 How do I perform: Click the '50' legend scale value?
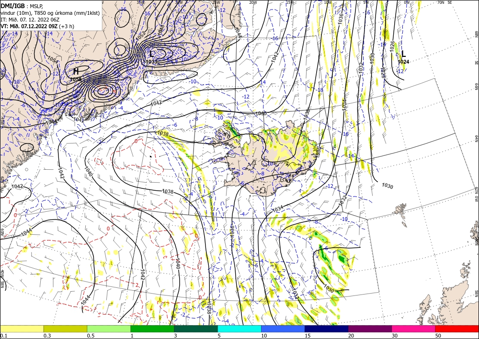[x=438, y=336]
